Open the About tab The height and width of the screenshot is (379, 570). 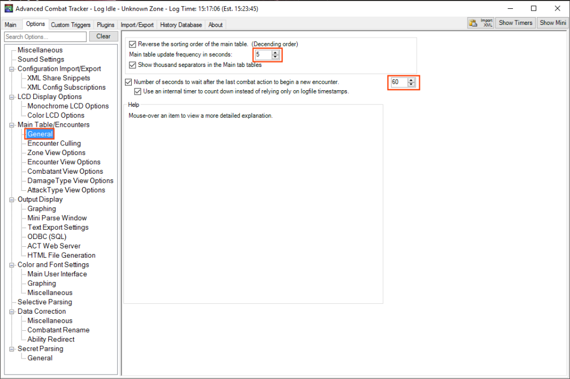215,25
